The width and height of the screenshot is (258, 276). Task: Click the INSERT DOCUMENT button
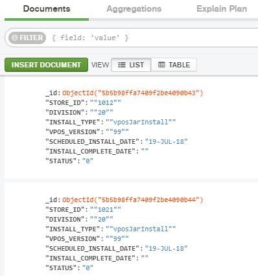tap(46, 65)
